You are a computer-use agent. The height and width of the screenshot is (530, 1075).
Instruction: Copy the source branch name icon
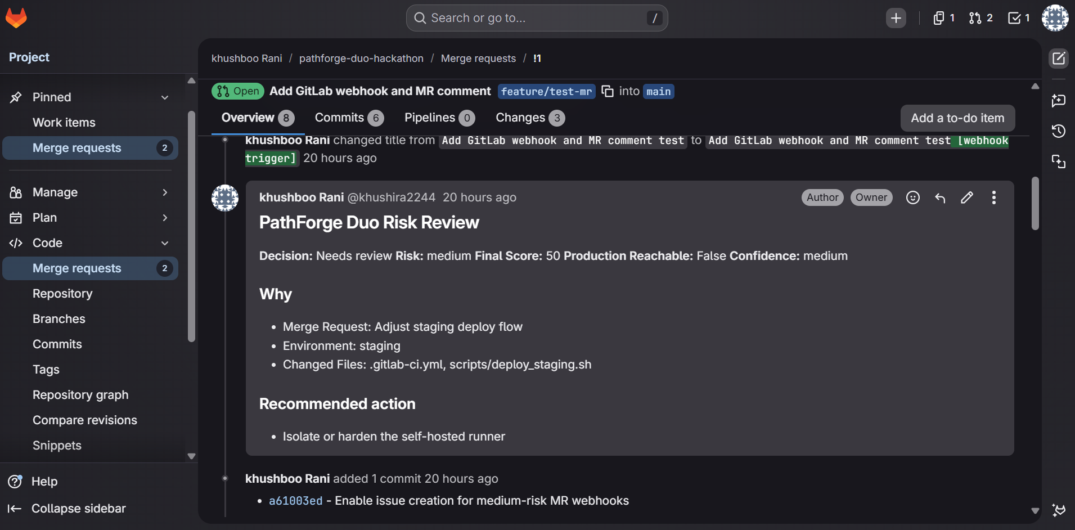pyautogui.click(x=608, y=91)
